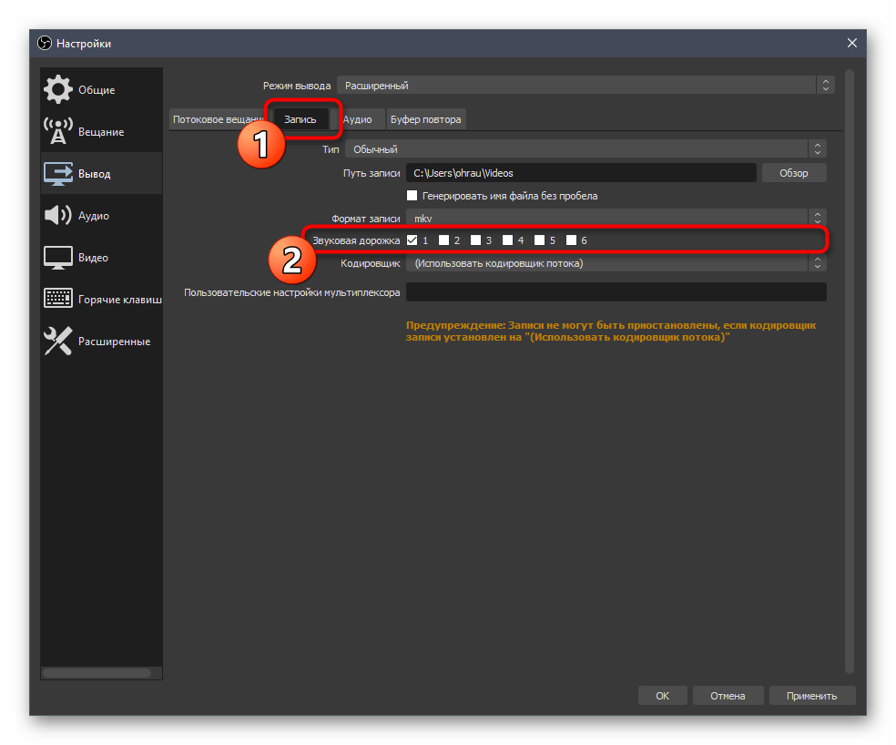Open the General settings gear icon
The height and width of the screenshot is (745, 896).
click(58, 90)
